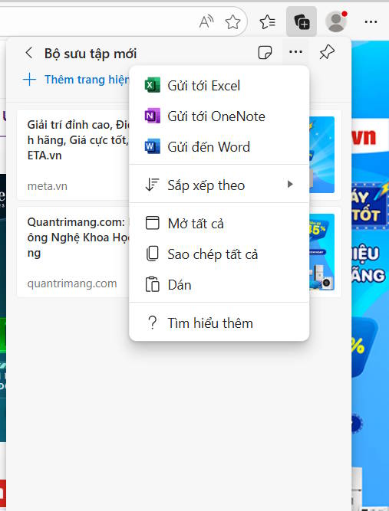The width and height of the screenshot is (389, 511).
Task: Add a note to the collection
Action: 265,52
